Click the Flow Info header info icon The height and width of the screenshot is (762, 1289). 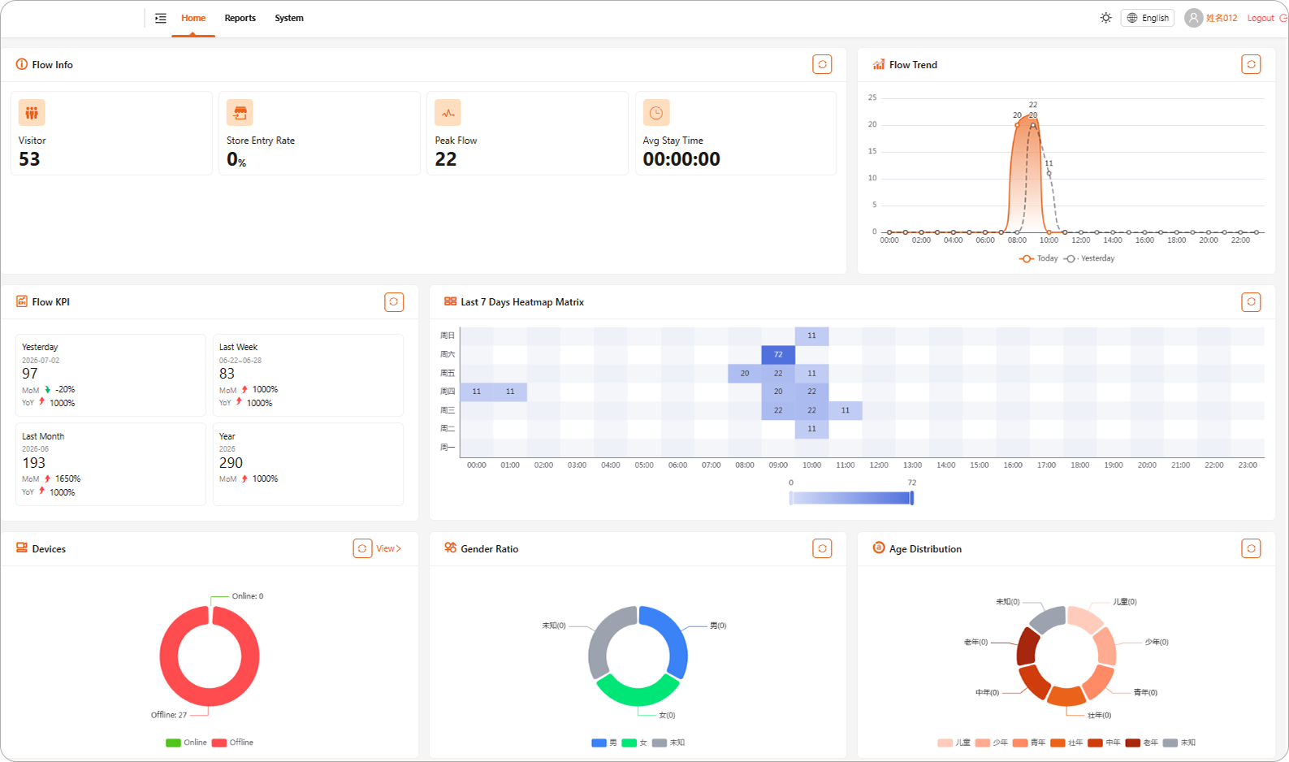click(x=22, y=64)
